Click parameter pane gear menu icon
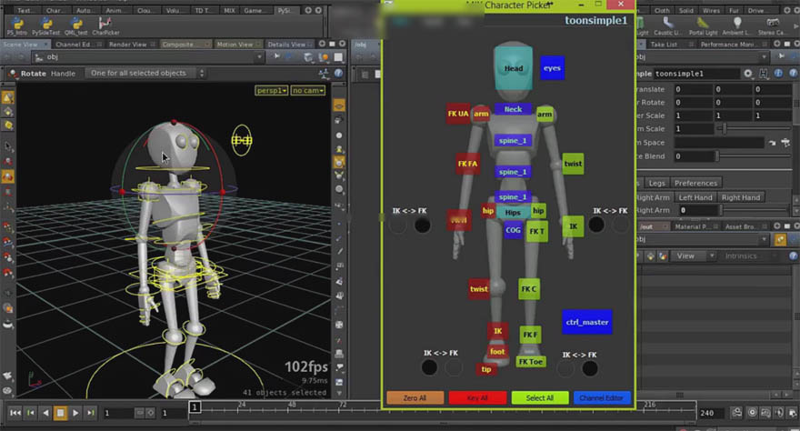 click(747, 74)
